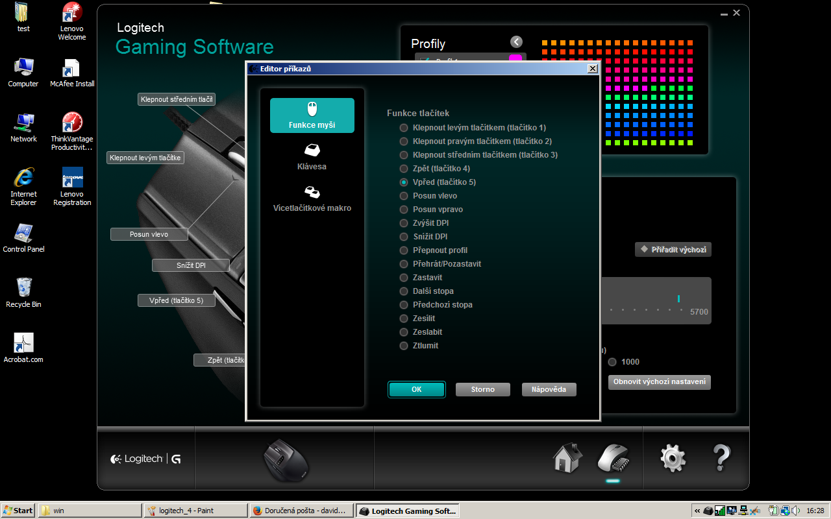Image resolution: width=831 pixels, height=519 pixels.
Task: Click the Klepnout levým tlačítke mouse label
Action: click(145, 158)
